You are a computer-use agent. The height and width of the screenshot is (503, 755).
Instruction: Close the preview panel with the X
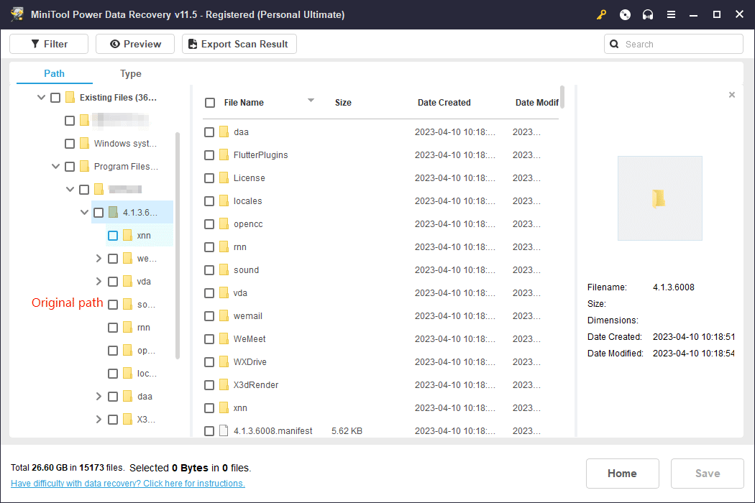pyautogui.click(x=732, y=95)
